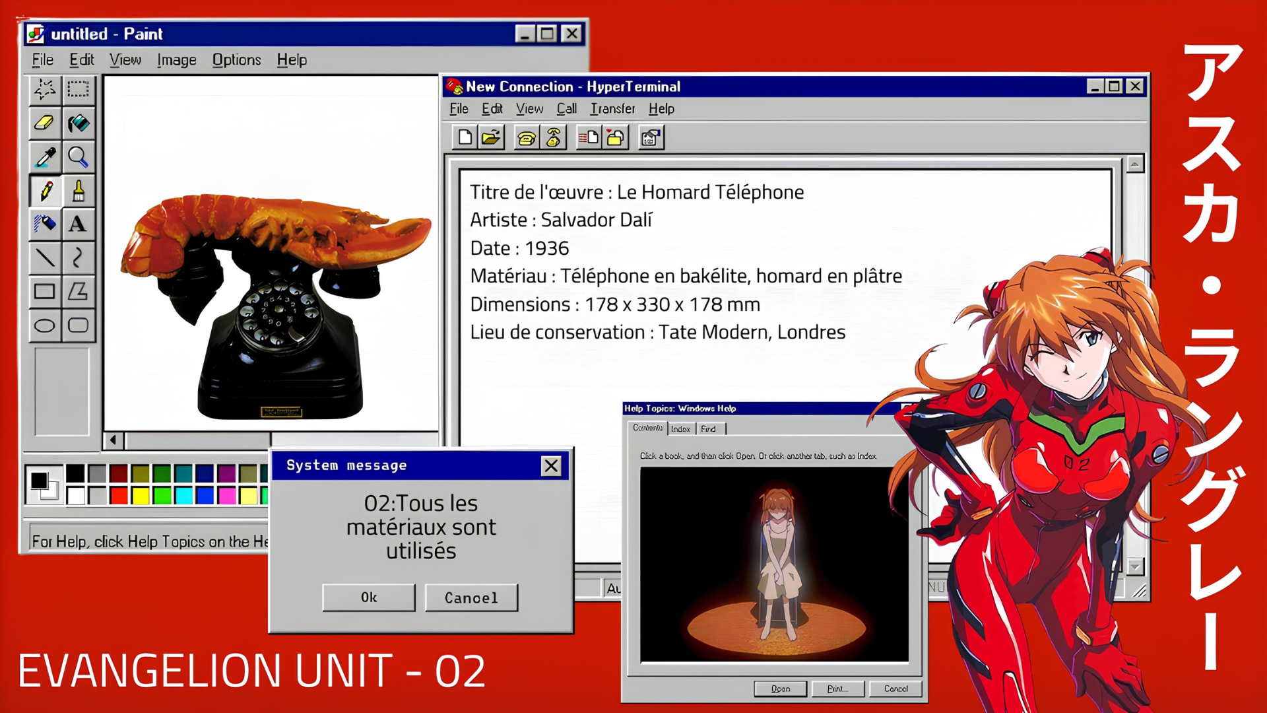
Task: Pick the dark red palette swatch
Action: click(x=119, y=473)
